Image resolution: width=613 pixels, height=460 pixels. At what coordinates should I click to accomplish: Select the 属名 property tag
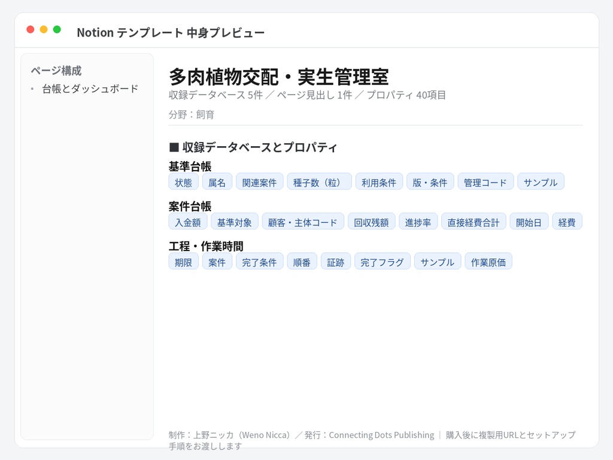(217, 181)
